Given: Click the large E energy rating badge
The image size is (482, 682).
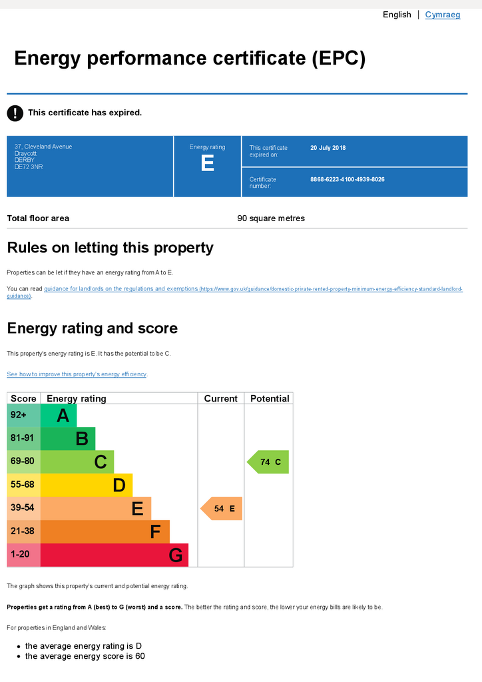Looking at the screenshot, I should click(x=207, y=163).
